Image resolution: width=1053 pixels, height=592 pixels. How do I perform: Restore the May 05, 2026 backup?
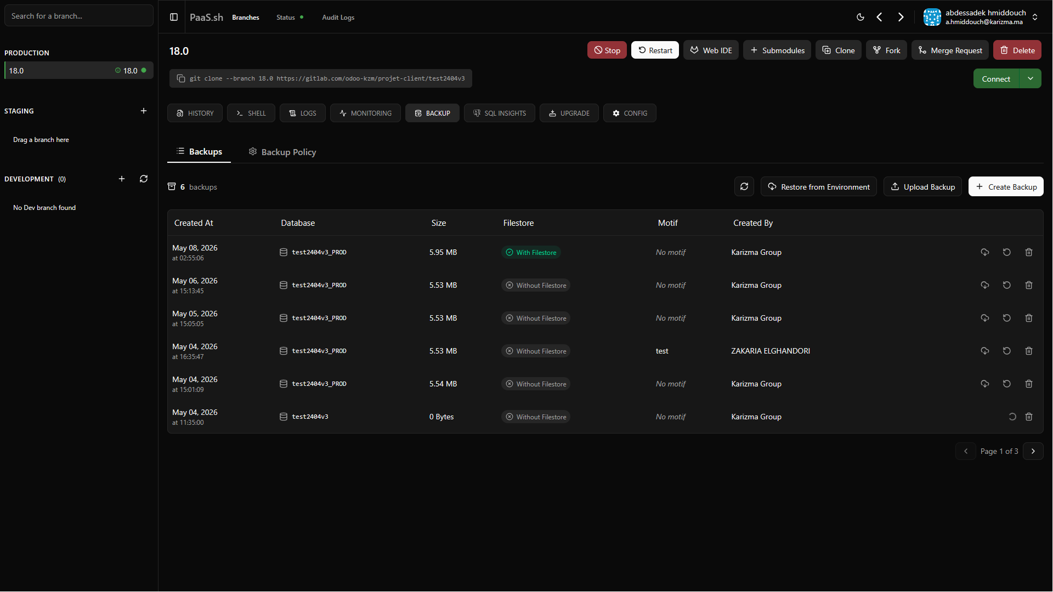tap(1007, 318)
